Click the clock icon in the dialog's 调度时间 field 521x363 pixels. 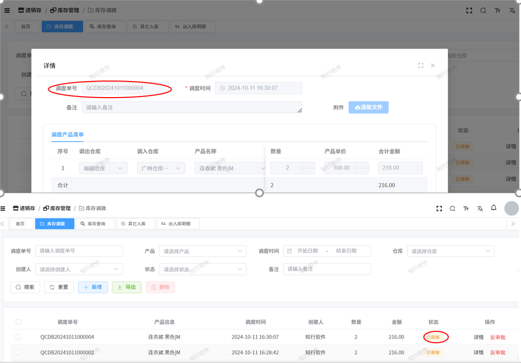click(x=222, y=88)
